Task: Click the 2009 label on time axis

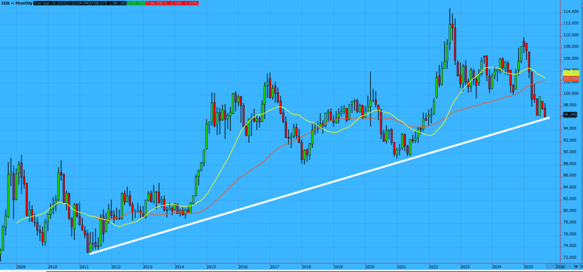Action: [x=20, y=266]
